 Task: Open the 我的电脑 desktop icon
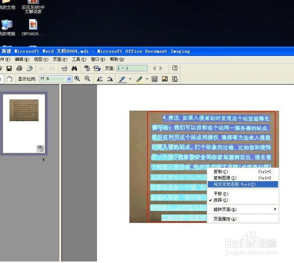(x=7, y=27)
